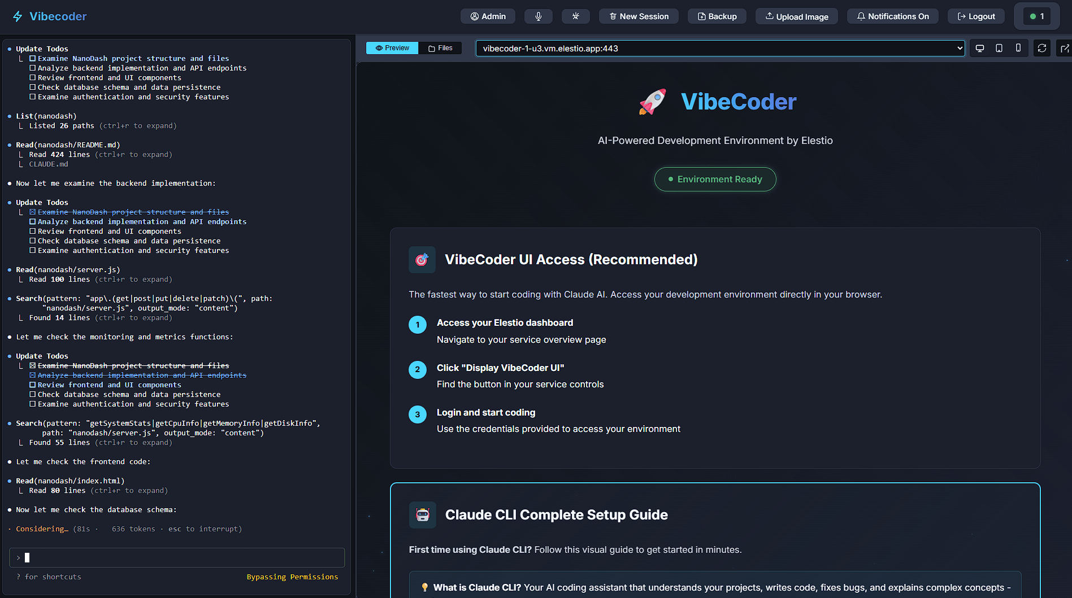The width and height of the screenshot is (1072, 598).
Task: Switch to the Files tab
Action: click(440, 48)
